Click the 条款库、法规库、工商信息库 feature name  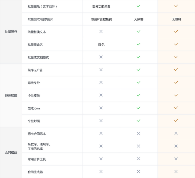[39, 147]
